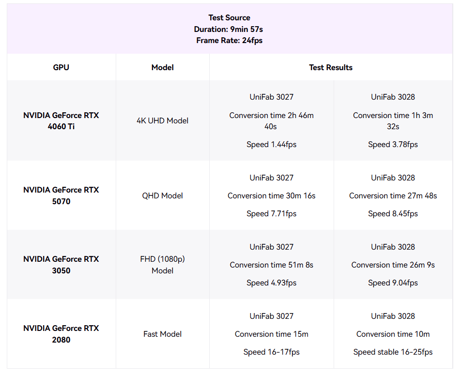Click Conversion time 2h 46m 40s text
Image resolution: width=461 pixels, height=374 pixels.
point(271,121)
